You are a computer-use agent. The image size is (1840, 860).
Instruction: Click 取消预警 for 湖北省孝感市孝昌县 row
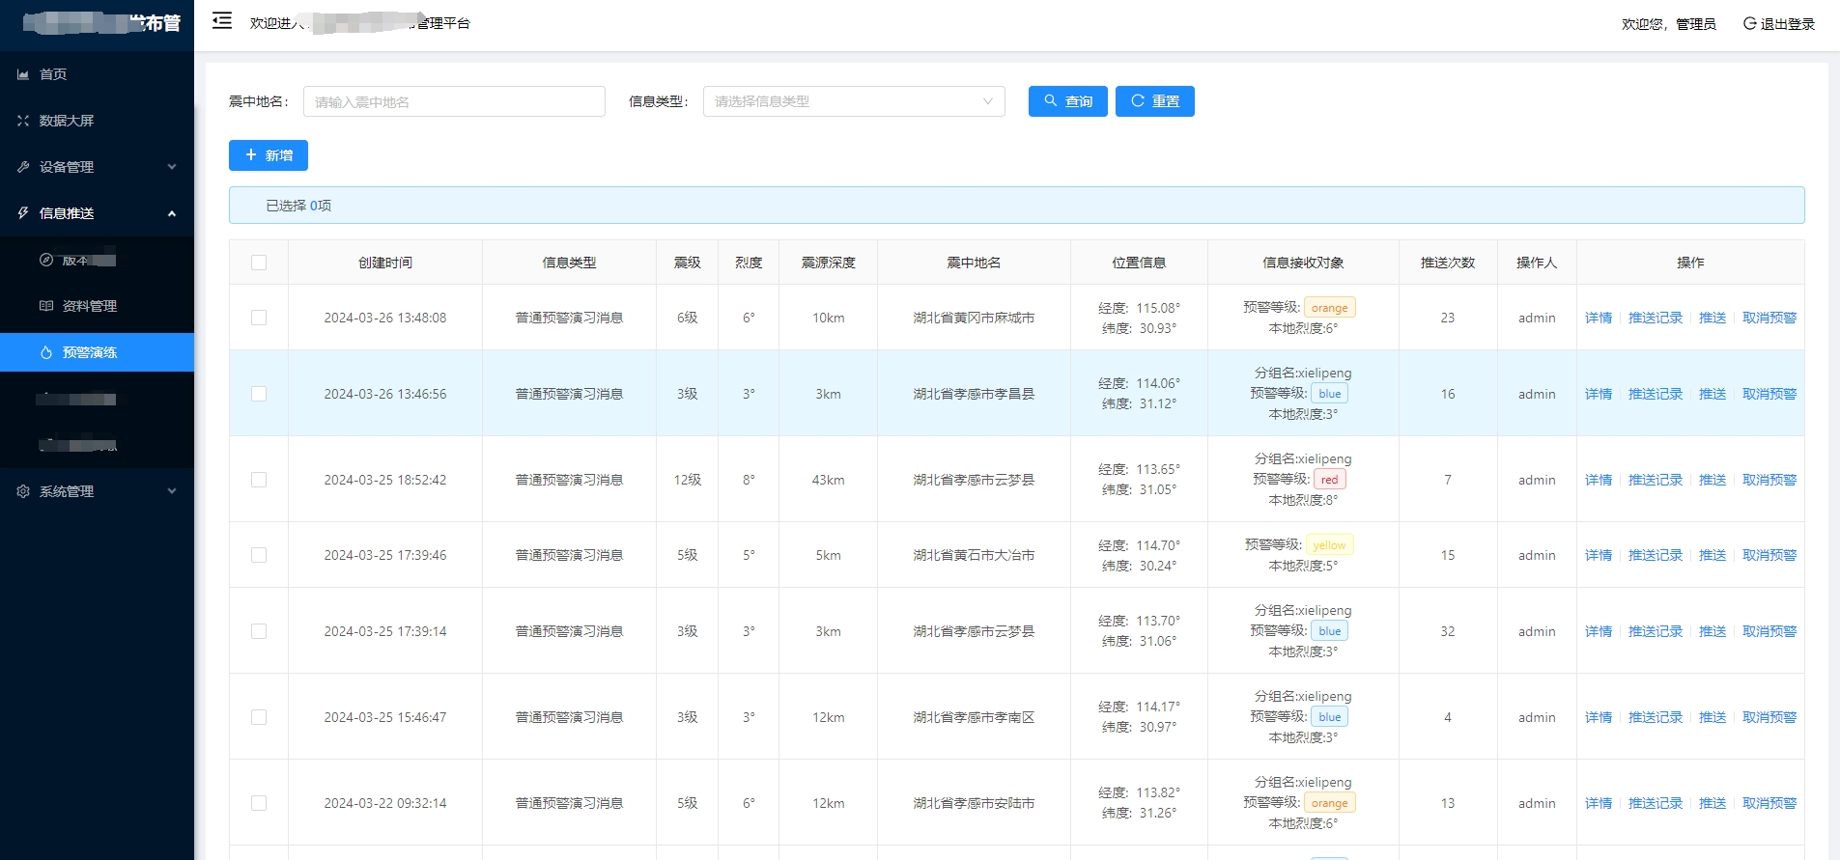1769,394
